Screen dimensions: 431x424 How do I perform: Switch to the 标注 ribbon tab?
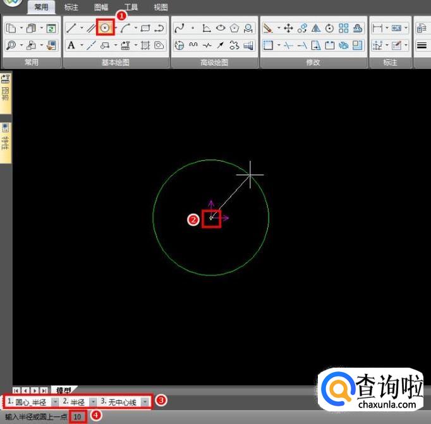tap(71, 8)
